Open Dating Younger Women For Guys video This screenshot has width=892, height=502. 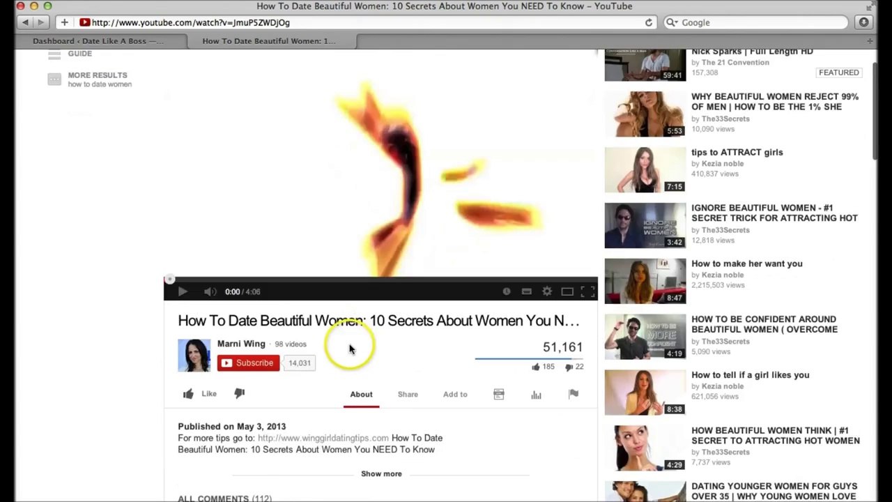click(774, 491)
